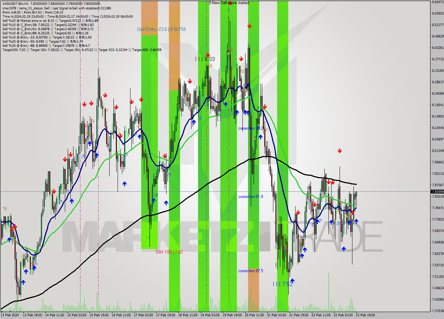The height and width of the screenshot is (319, 444).
Task: Click the 'correction 38.2' label
Action: coord(250,128)
